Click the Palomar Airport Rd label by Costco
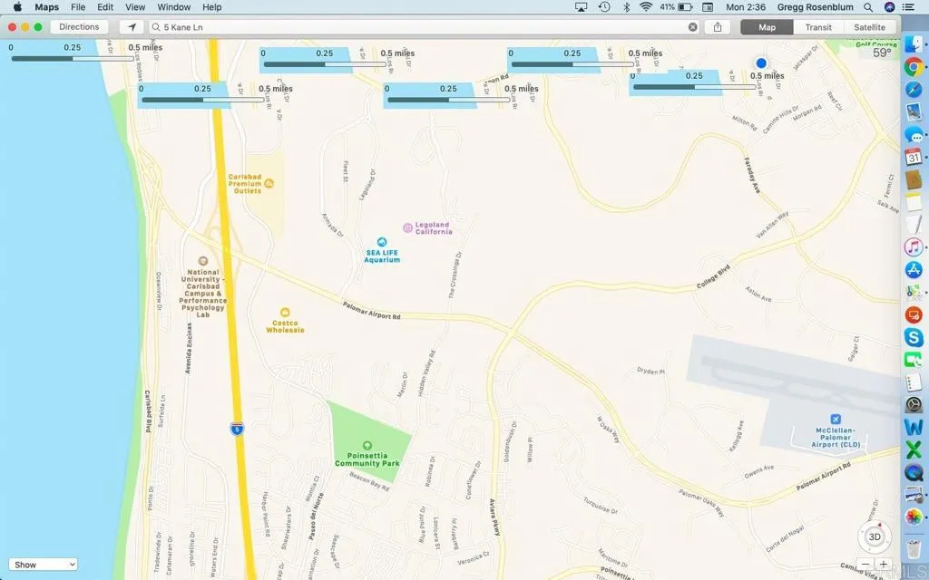Viewport: 929px width, 580px height. (x=371, y=311)
